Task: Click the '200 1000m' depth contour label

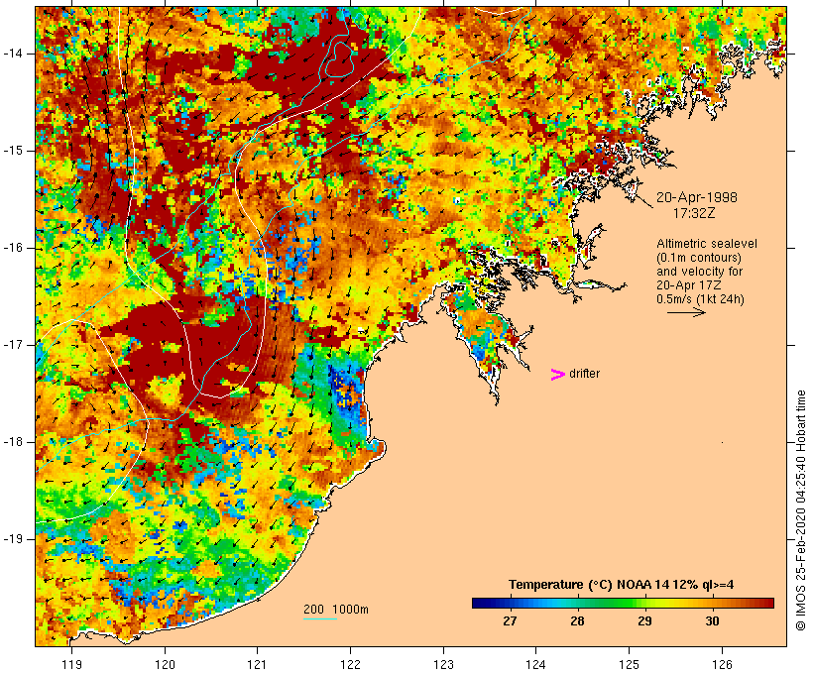Action: [x=336, y=610]
